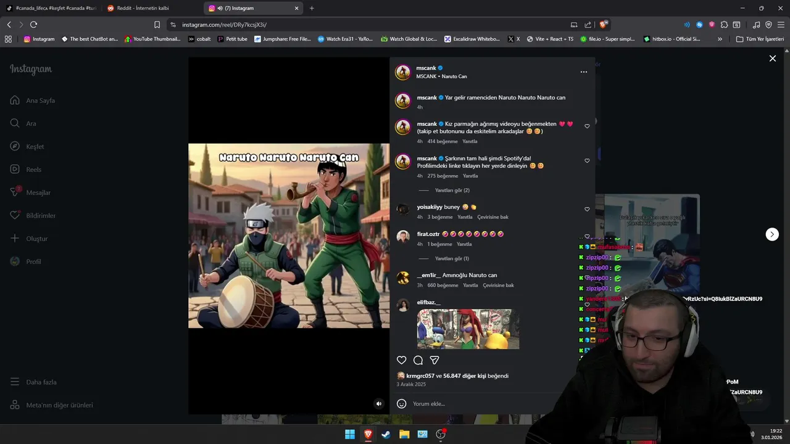The height and width of the screenshot is (444, 790).
Task: Open Windows Start menu
Action: click(x=350, y=434)
